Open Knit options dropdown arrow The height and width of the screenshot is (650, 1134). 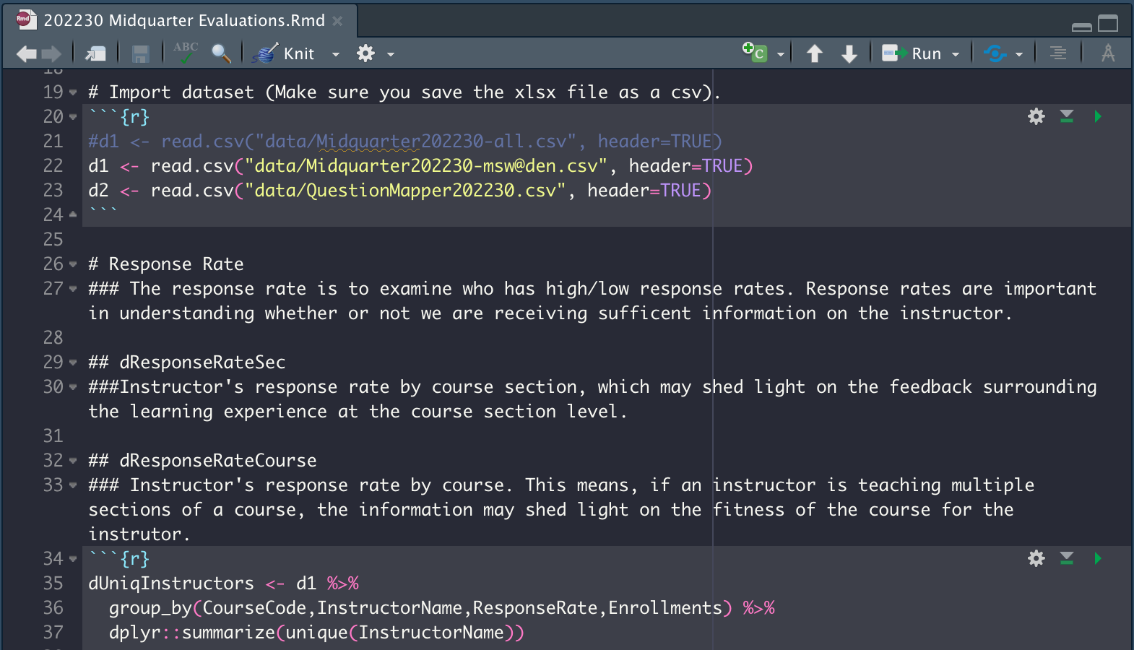tap(336, 54)
